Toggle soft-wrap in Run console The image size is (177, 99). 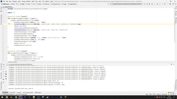(x=6, y=71)
